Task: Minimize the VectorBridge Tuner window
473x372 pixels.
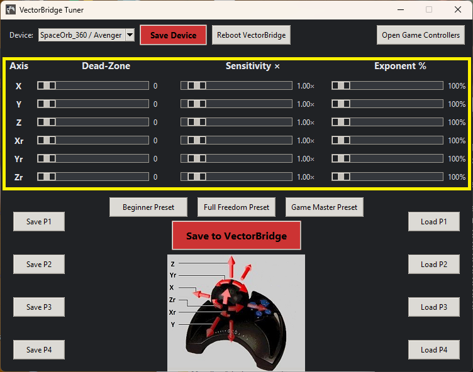Action: click(x=400, y=10)
